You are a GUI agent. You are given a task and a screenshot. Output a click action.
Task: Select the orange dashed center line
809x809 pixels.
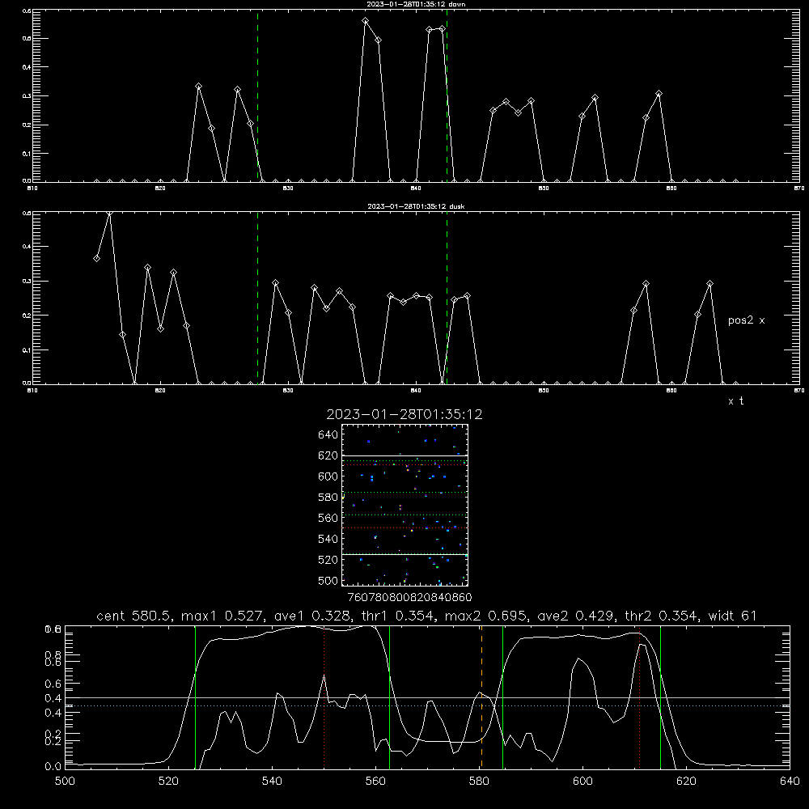tap(481, 697)
